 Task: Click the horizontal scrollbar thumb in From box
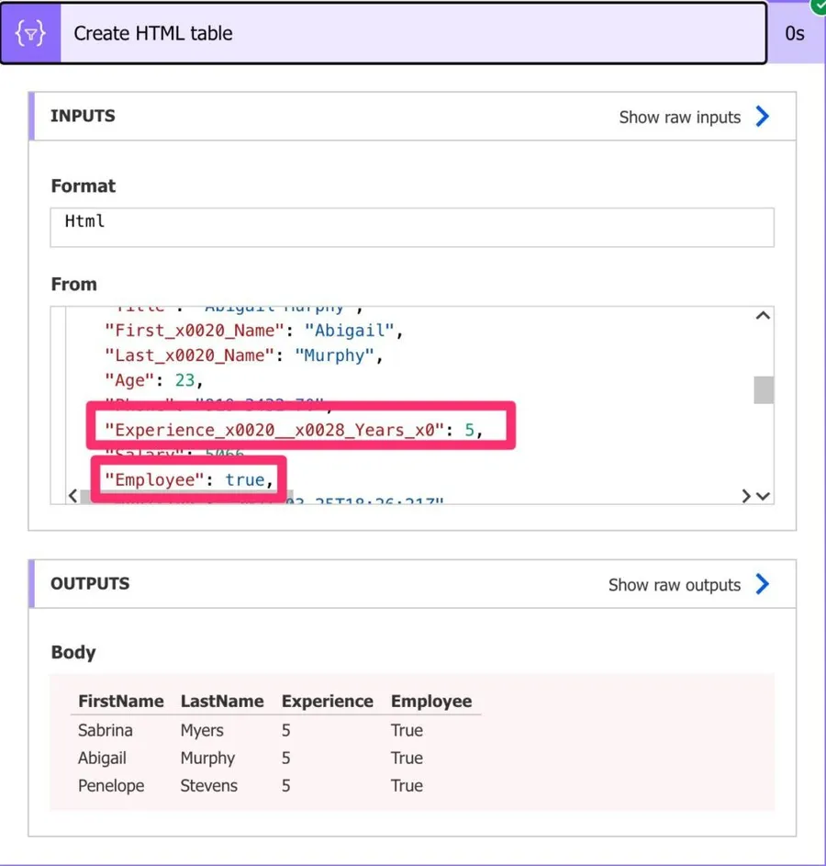pyautogui.click(x=184, y=497)
